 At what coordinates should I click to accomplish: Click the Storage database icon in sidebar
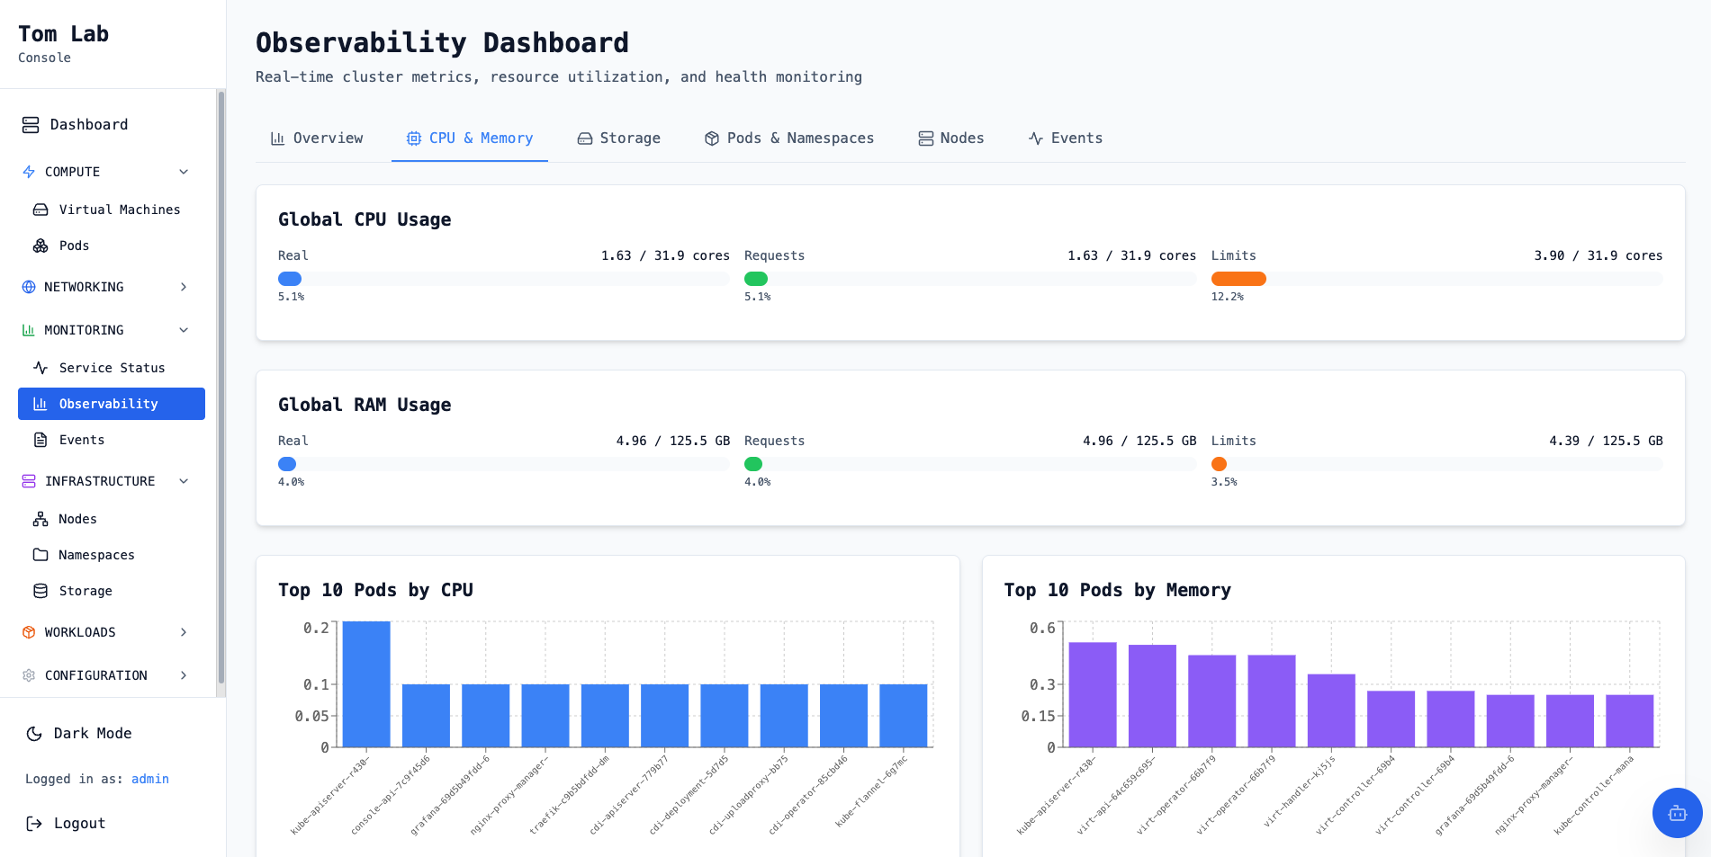tap(41, 591)
